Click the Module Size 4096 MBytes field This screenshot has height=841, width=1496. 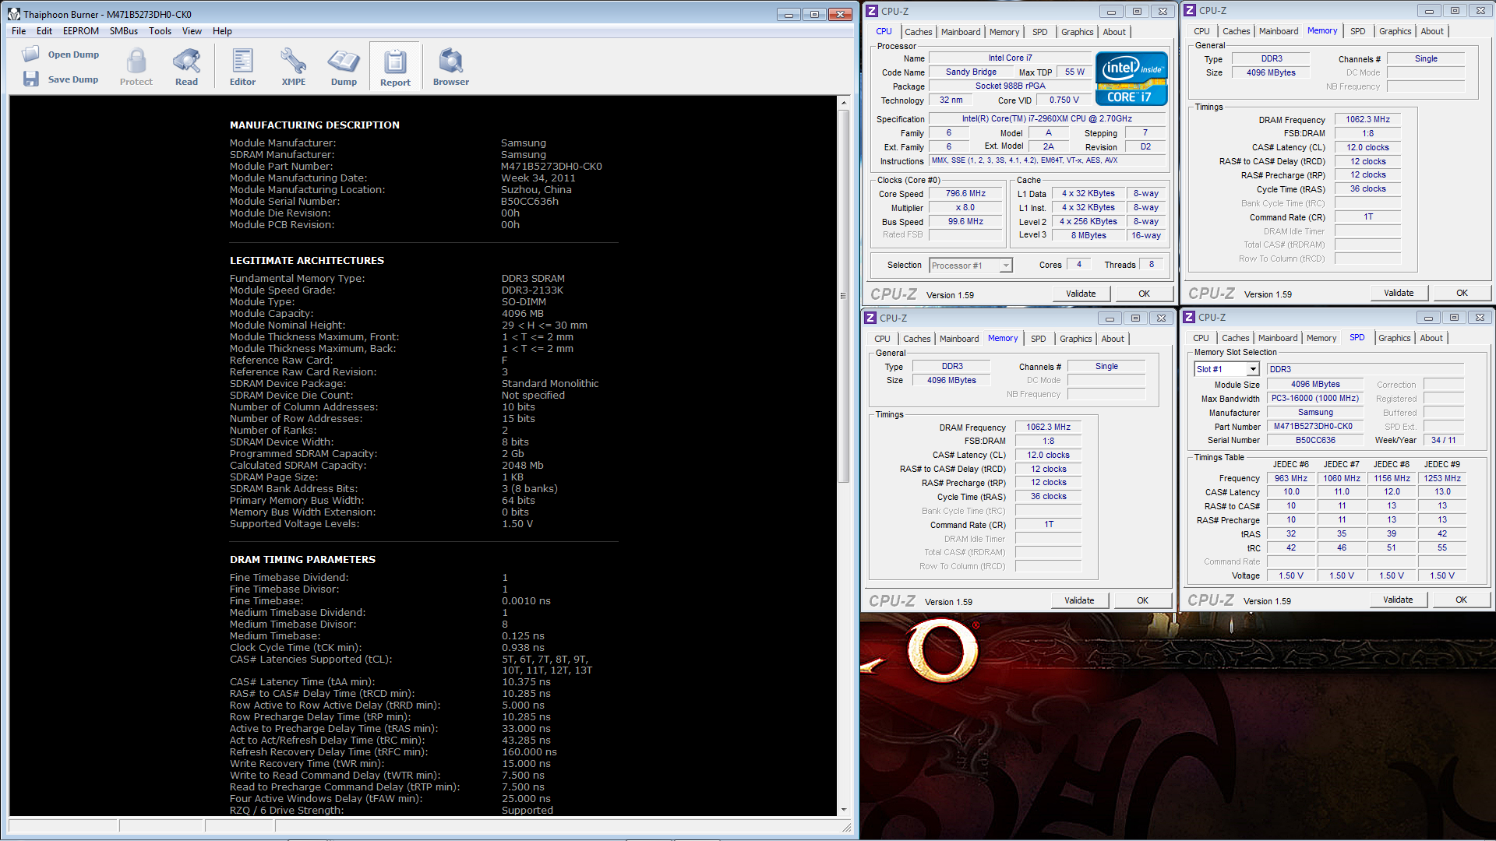pos(1314,384)
